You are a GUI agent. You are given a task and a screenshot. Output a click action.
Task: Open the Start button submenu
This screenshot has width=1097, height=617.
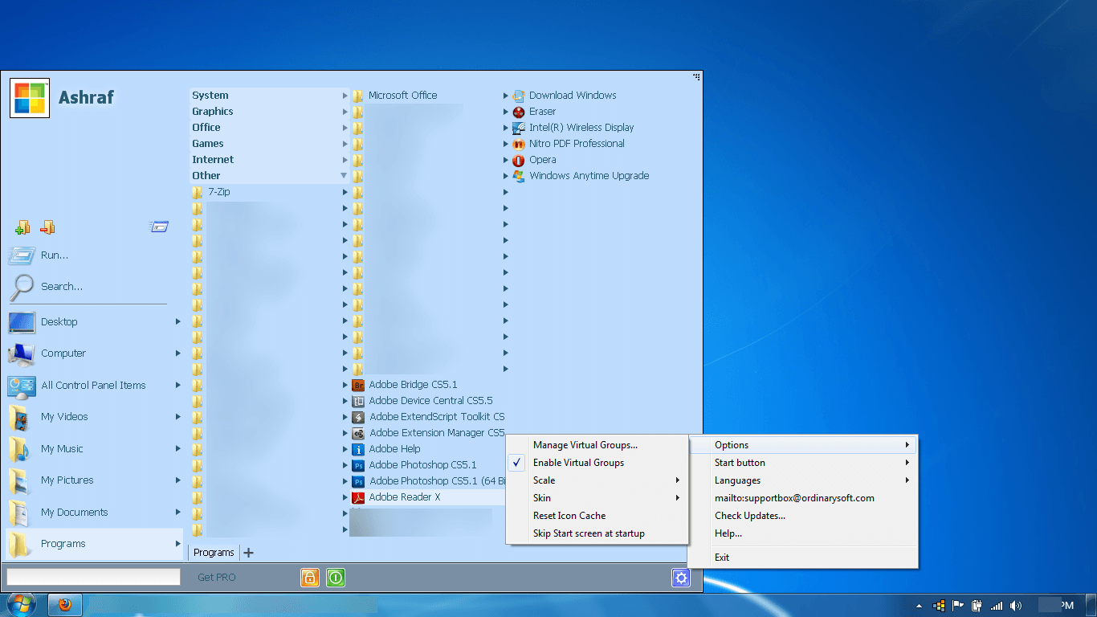click(x=803, y=463)
